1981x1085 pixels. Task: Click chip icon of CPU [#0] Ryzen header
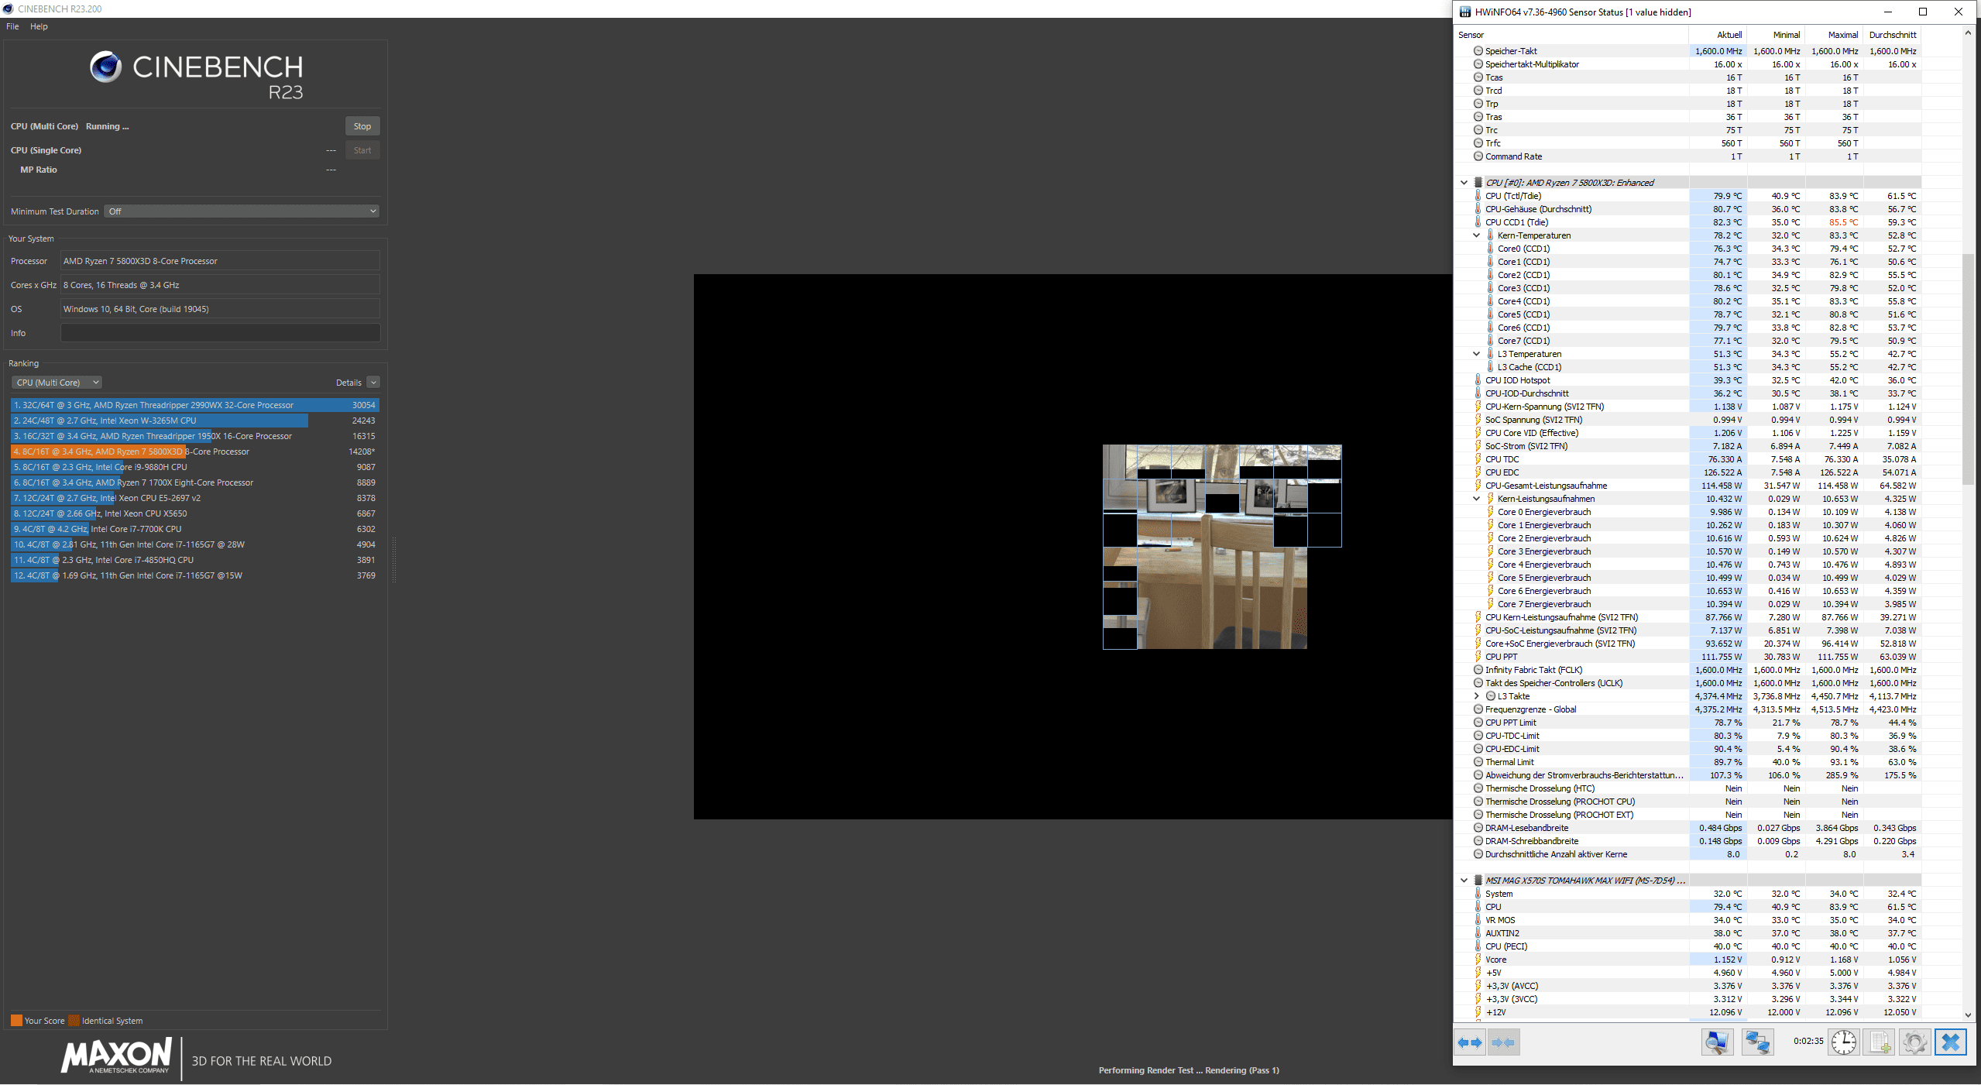click(1478, 183)
